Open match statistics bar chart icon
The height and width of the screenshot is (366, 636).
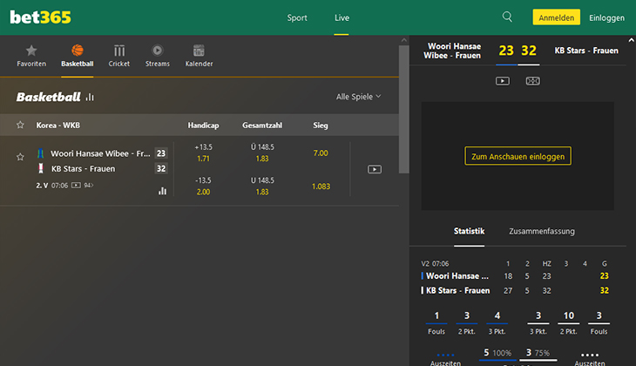point(162,191)
